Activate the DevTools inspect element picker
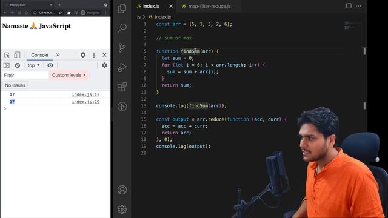This screenshot has height=218, width=388. coord(7,55)
